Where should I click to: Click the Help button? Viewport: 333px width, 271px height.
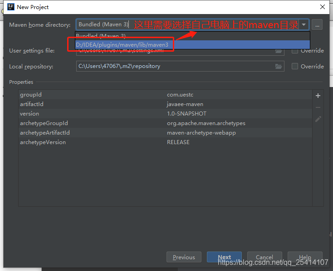point(305,257)
